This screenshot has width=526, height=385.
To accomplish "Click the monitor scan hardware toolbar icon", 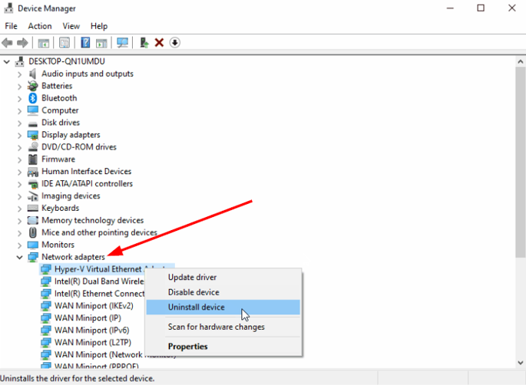I will pyautogui.click(x=122, y=43).
